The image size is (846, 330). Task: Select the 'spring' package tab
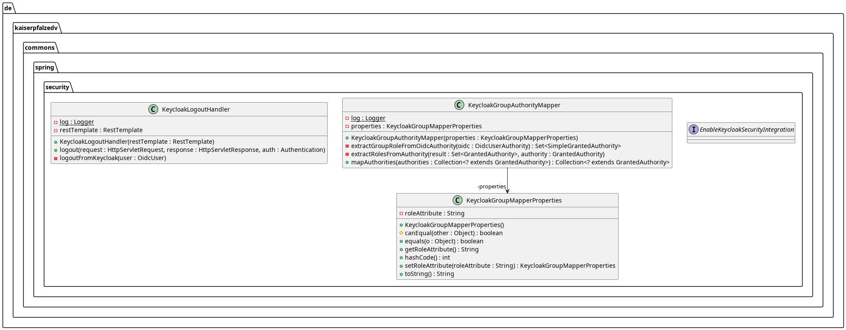coord(45,67)
